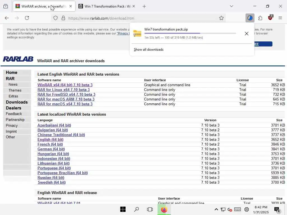Open the muted volume tray icon
Screen dimensions: 287x215
coord(230,209)
